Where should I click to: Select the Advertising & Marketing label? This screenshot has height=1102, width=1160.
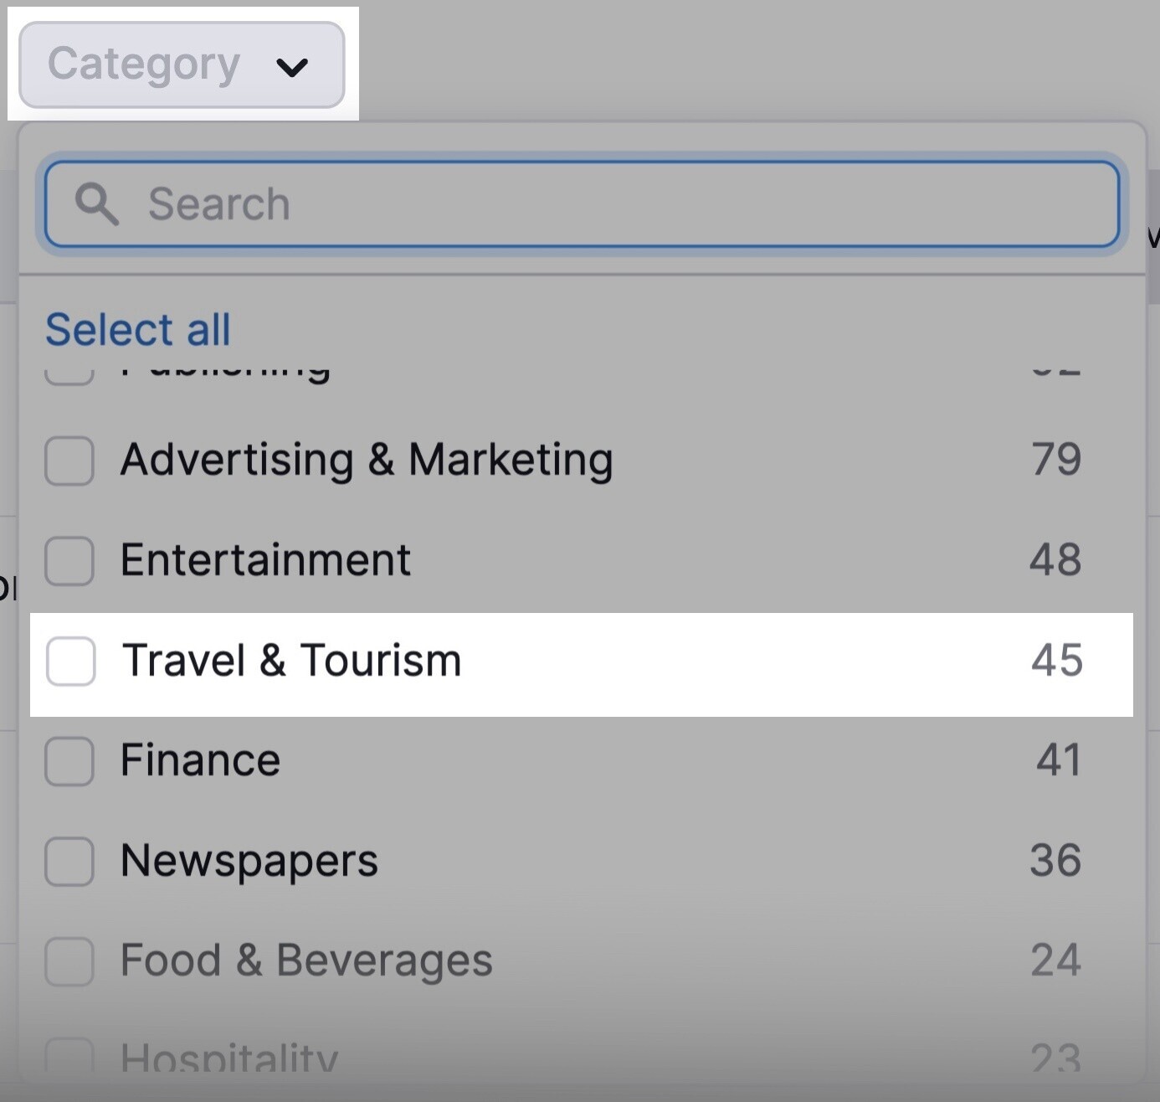click(x=367, y=460)
